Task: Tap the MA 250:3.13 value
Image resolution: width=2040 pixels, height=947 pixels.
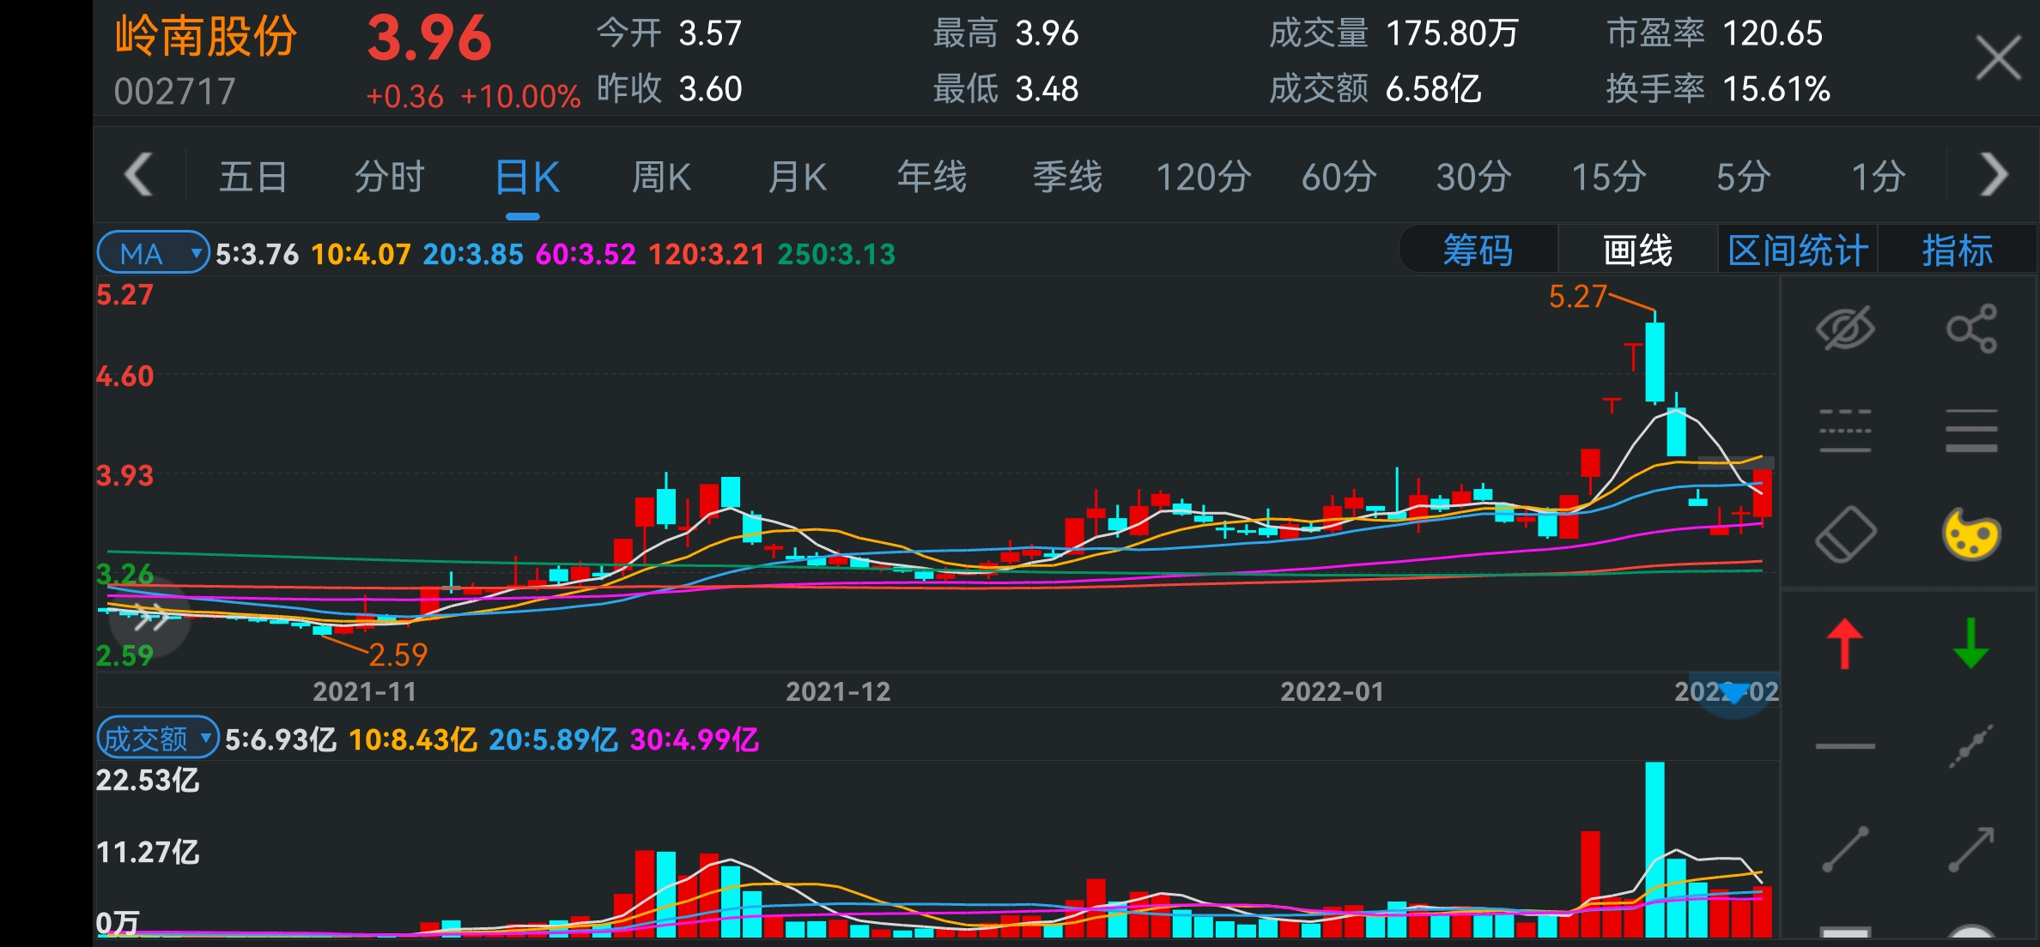Action: click(x=836, y=254)
